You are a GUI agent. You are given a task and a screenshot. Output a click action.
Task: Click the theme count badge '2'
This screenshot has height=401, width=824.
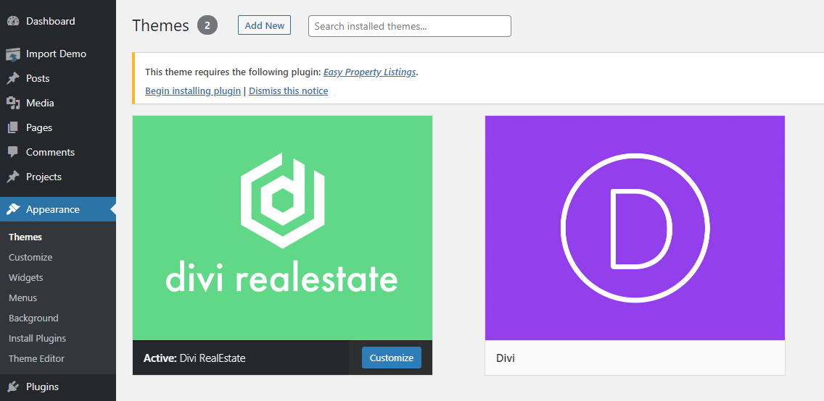tap(207, 25)
